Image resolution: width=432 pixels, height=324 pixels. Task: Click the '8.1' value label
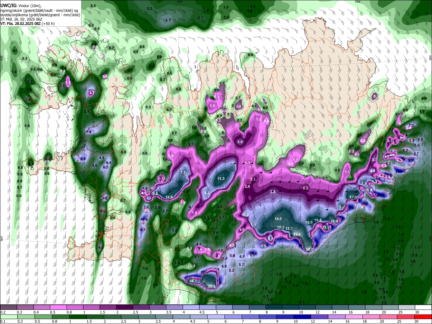pyautogui.click(x=143, y=230)
